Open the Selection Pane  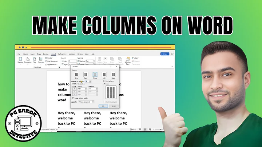[128, 61]
